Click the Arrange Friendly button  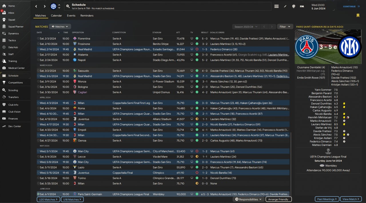coord(279,199)
